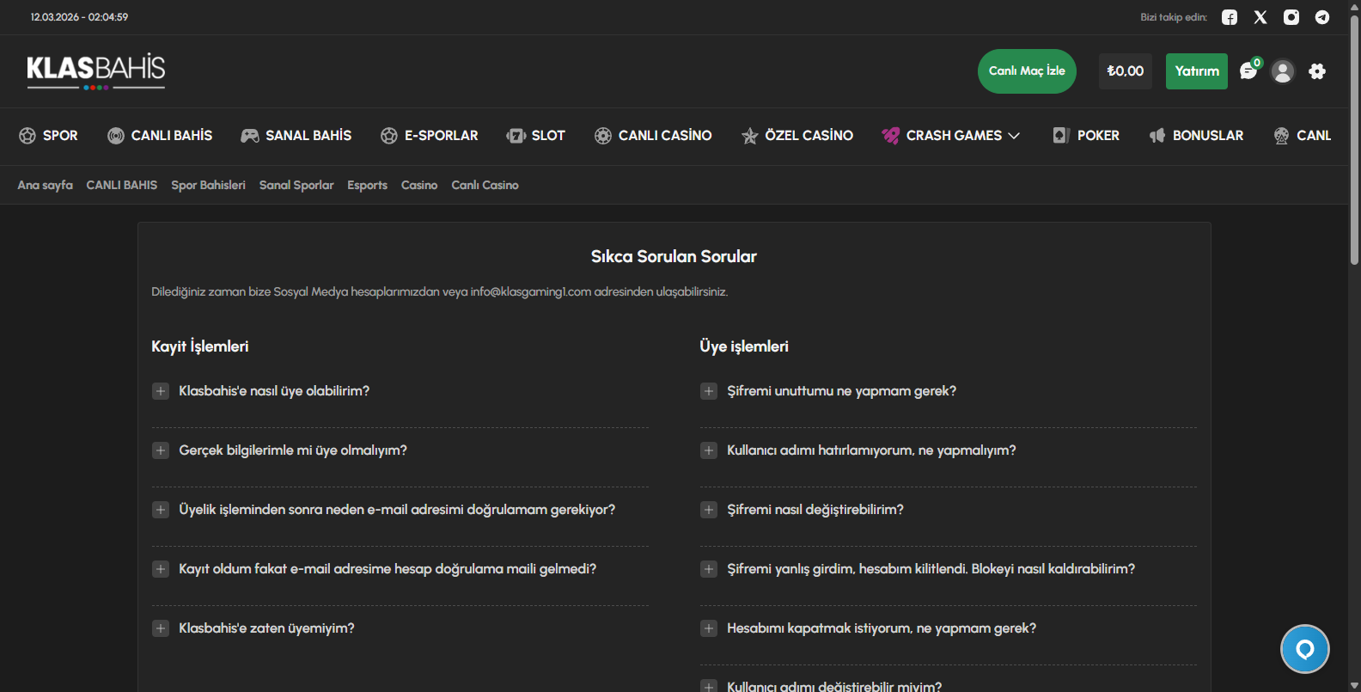
Task: Follow the Spor Bahisleri link
Action: (208, 185)
